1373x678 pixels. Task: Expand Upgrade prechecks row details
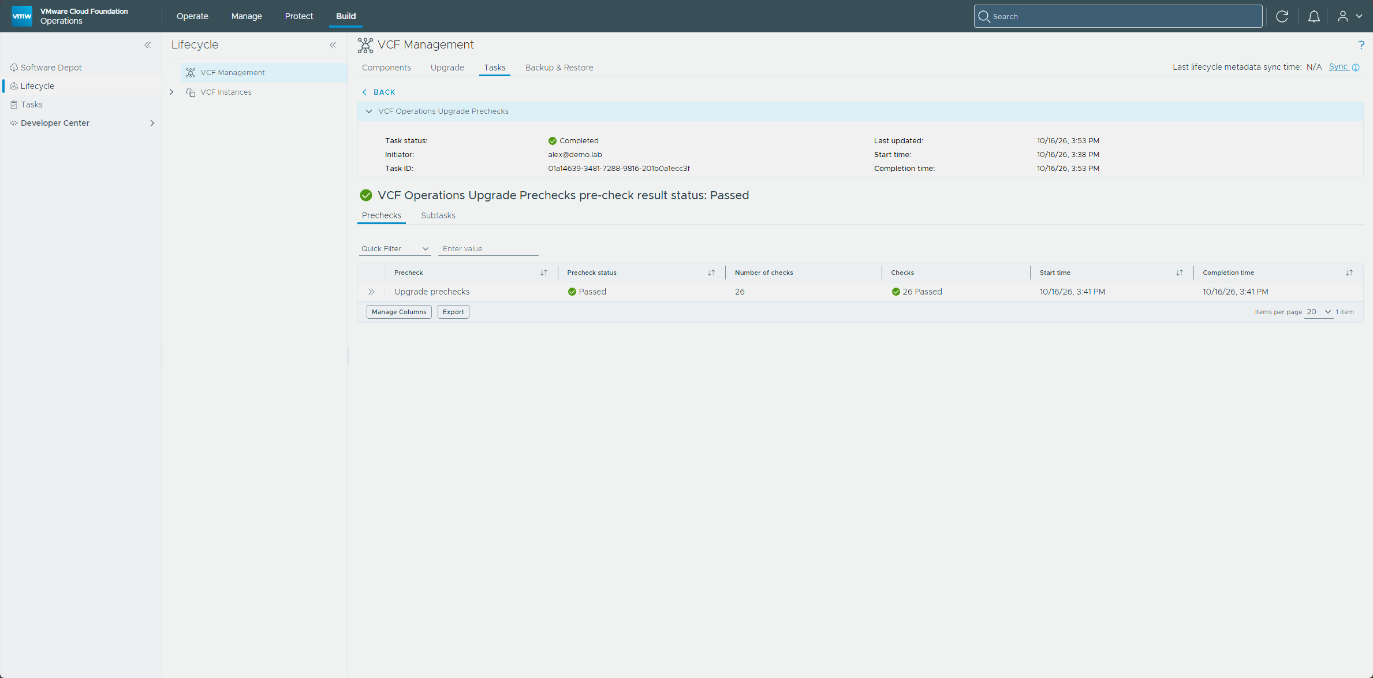[371, 292]
